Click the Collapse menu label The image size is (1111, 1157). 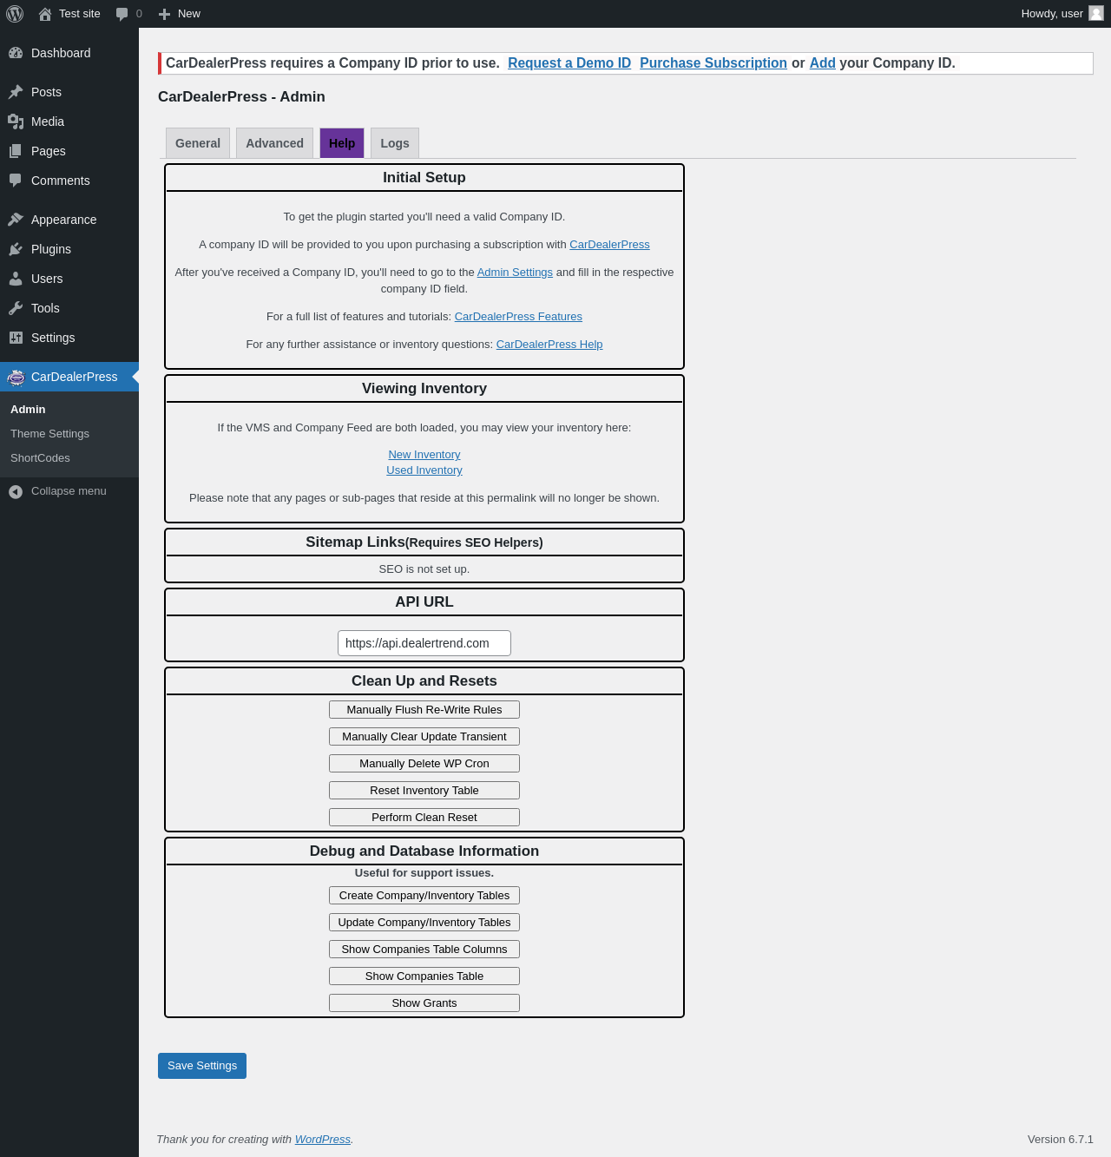69,491
